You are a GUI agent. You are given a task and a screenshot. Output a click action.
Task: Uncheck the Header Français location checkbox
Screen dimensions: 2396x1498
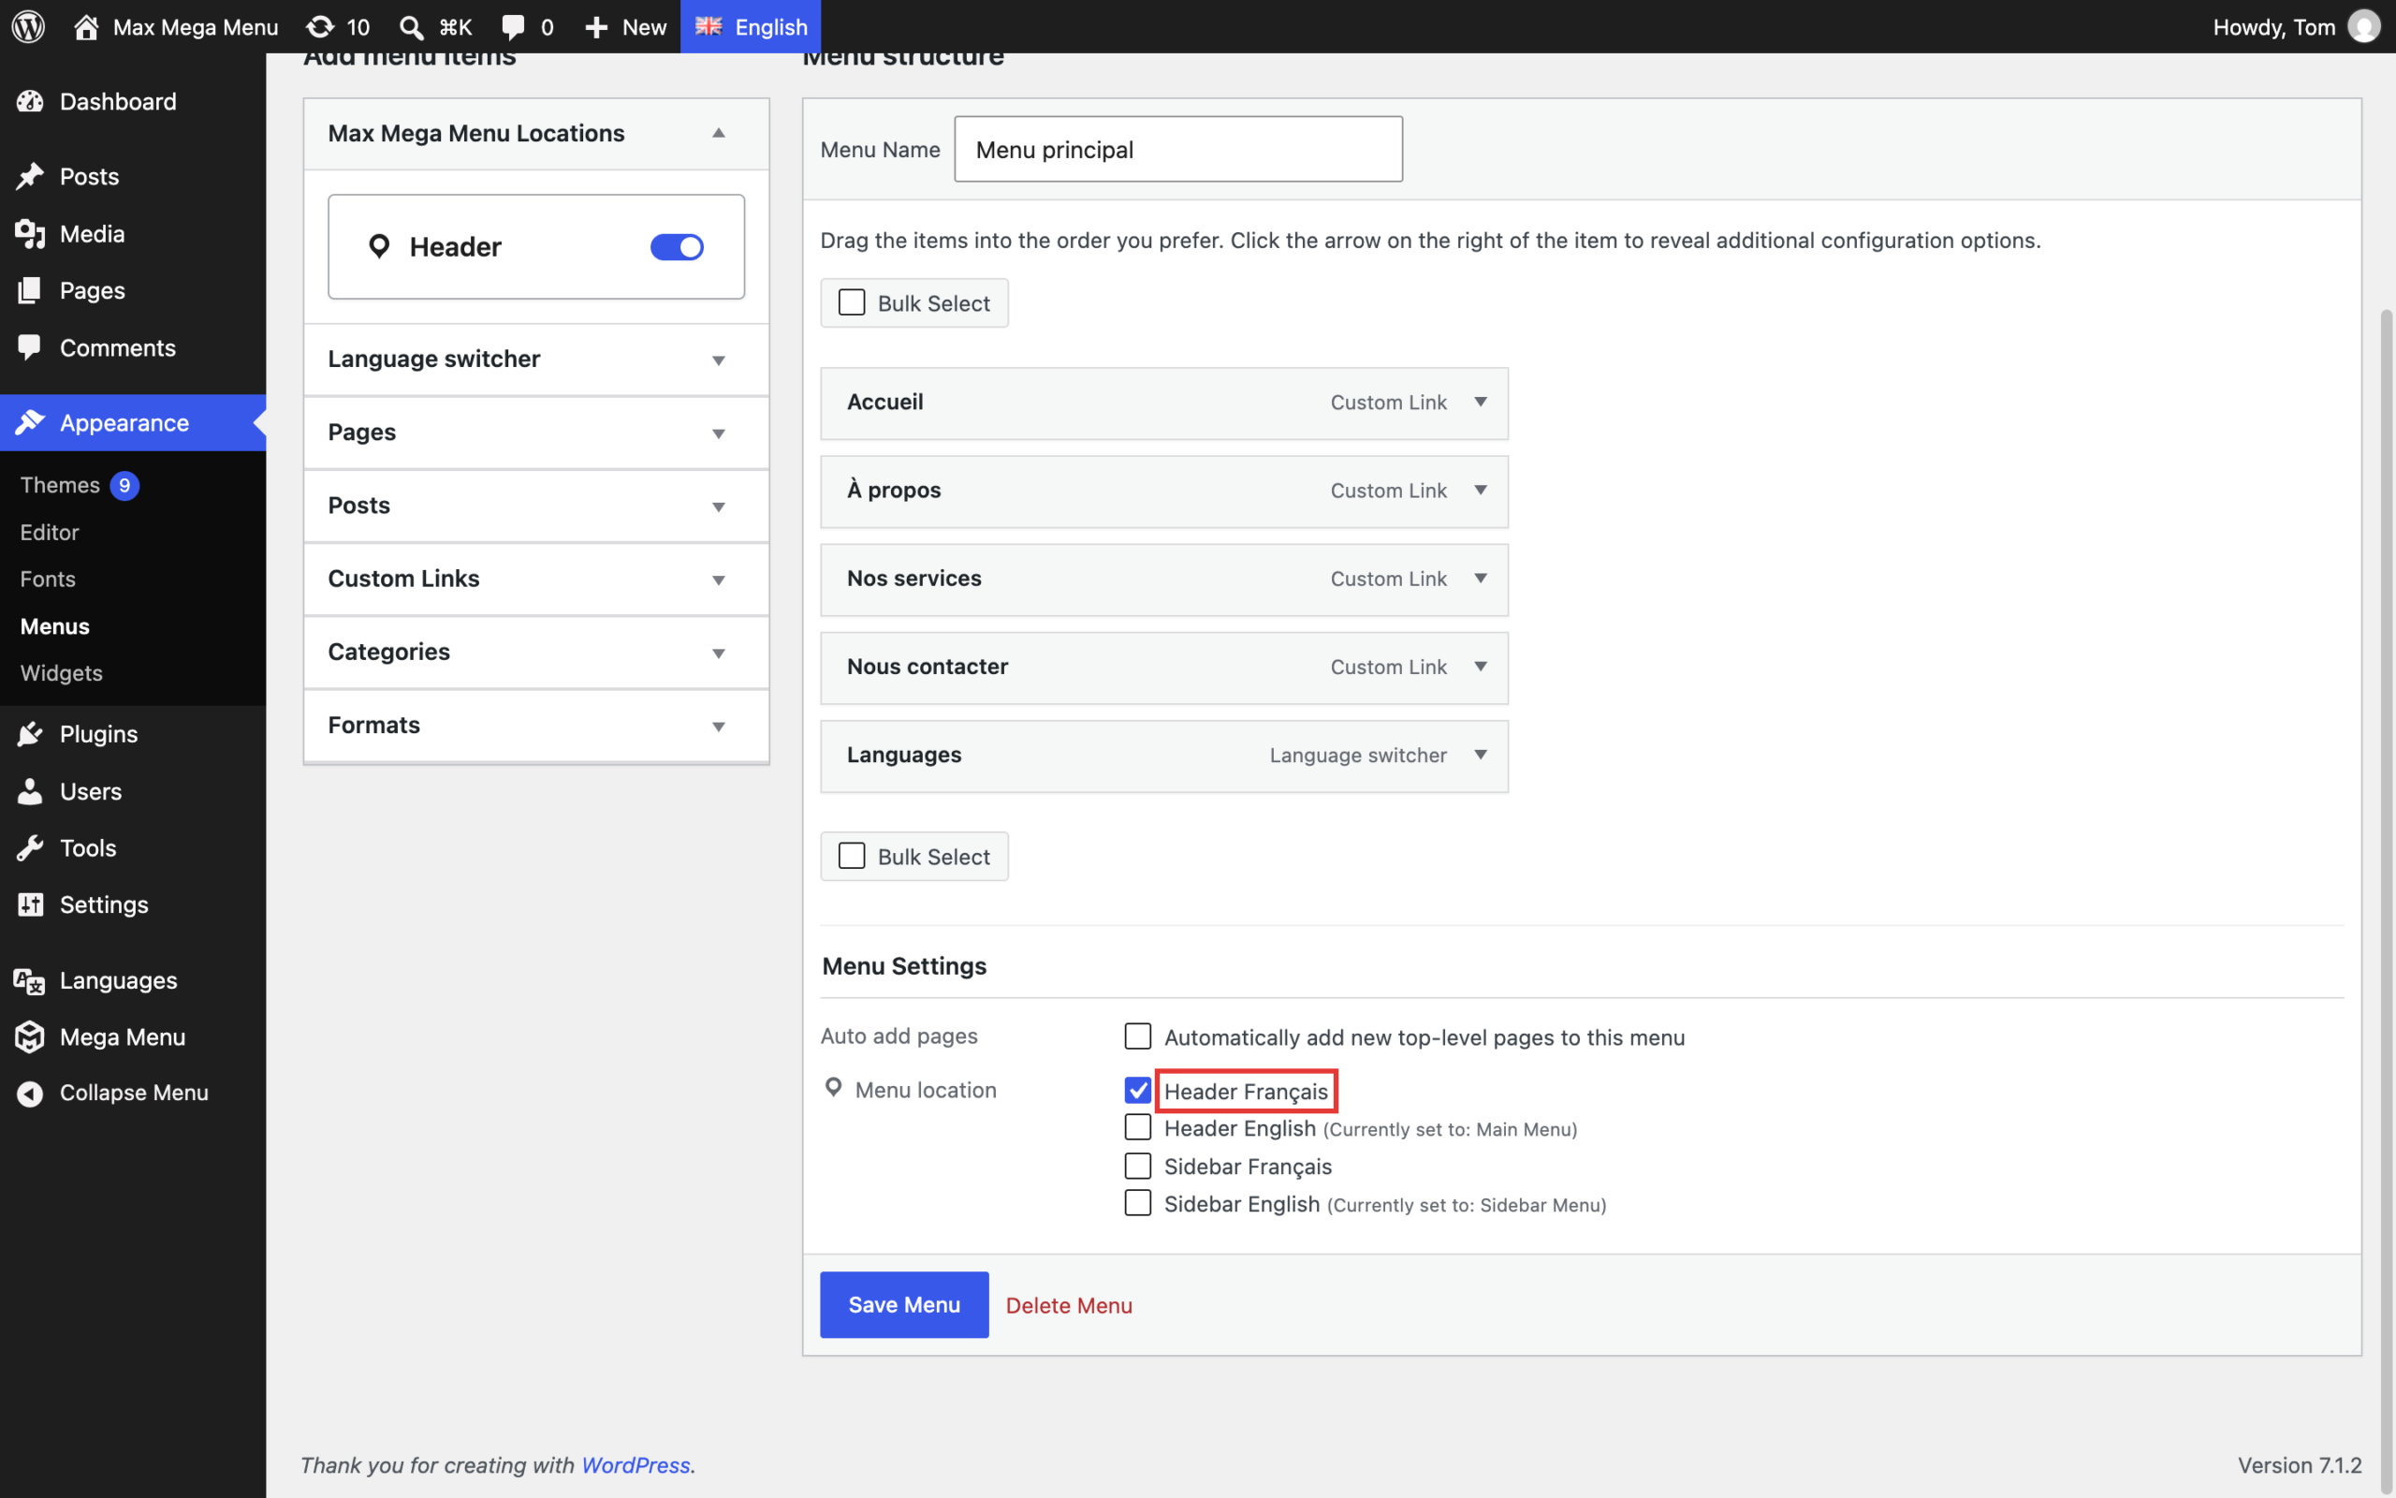pyautogui.click(x=1137, y=1091)
